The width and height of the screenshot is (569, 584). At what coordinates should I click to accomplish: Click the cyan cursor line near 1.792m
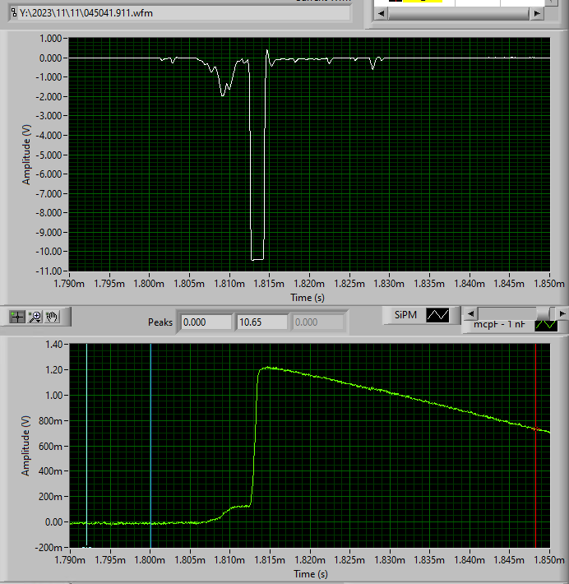(86, 446)
